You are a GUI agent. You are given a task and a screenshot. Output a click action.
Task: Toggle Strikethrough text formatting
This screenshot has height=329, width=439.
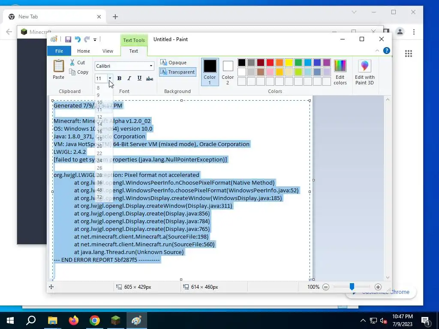[x=150, y=78]
